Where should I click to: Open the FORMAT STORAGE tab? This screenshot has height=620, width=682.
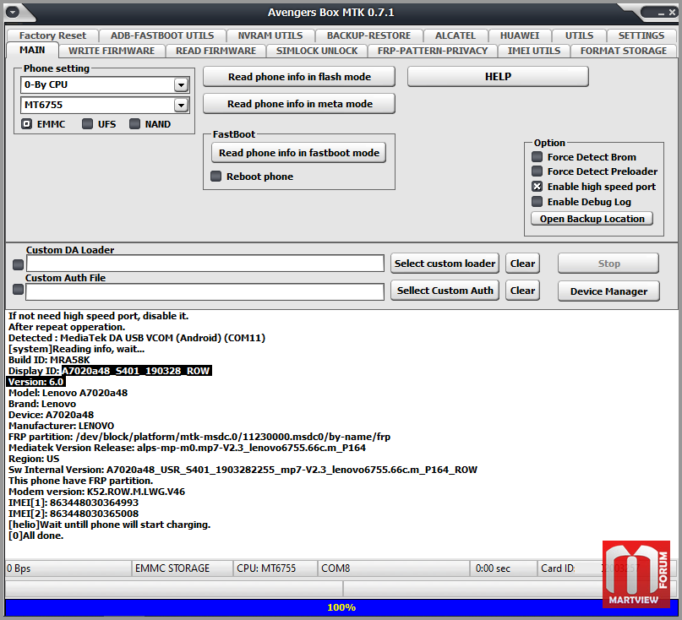pyautogui.click(x=624, y=51)
